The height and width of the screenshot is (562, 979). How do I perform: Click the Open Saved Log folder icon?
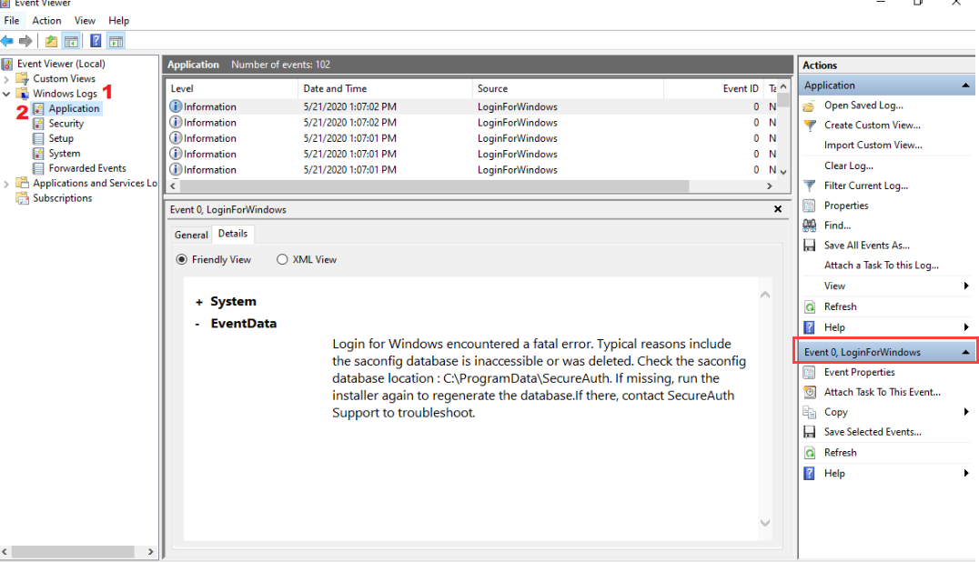[809, 105]
